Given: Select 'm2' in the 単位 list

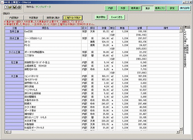Looking at the screenshot, I should click(x=184, y=32).
